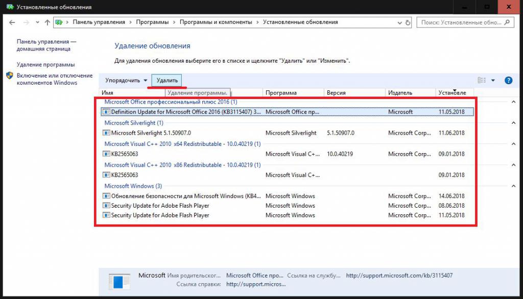Click the control panel icon in address bar
Image resolution: width=523 pixels, height=299 pixels.
pos(59,22)
